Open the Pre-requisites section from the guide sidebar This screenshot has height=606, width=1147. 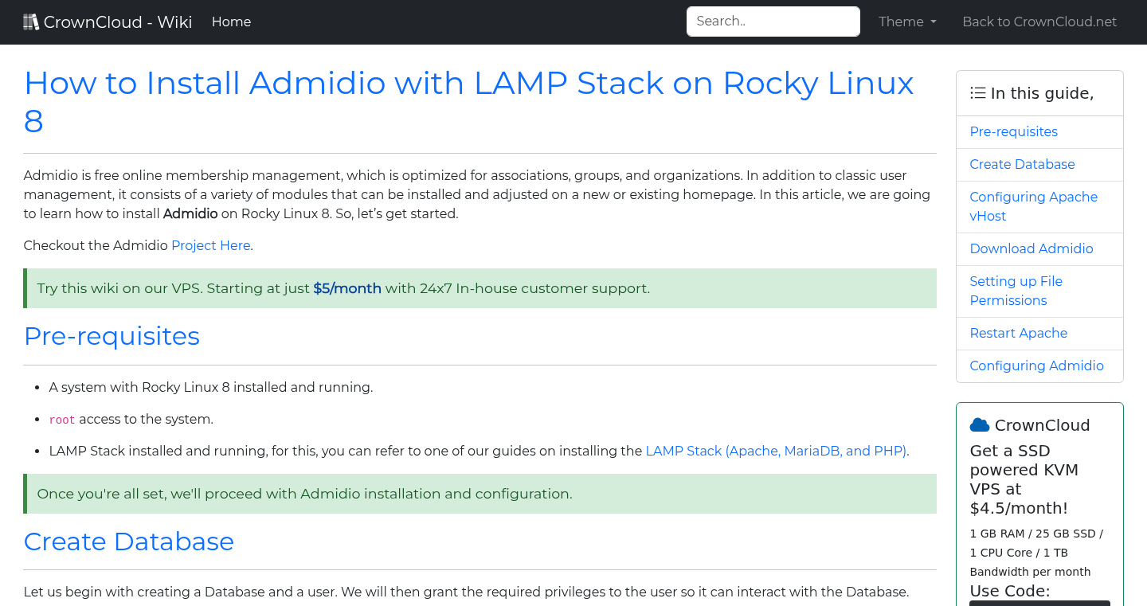pyautogui.click(x=1013, y=131)
